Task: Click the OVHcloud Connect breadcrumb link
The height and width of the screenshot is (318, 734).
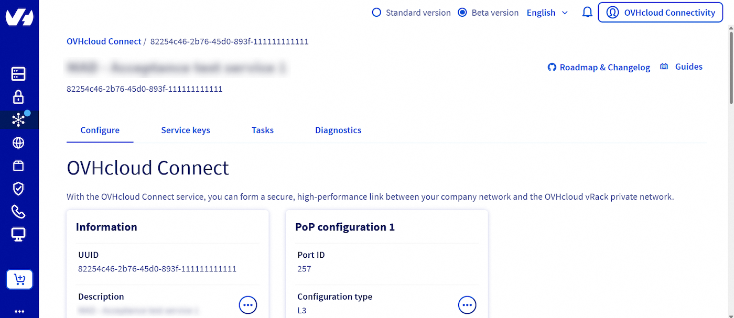Action: [x=104, y=41]
